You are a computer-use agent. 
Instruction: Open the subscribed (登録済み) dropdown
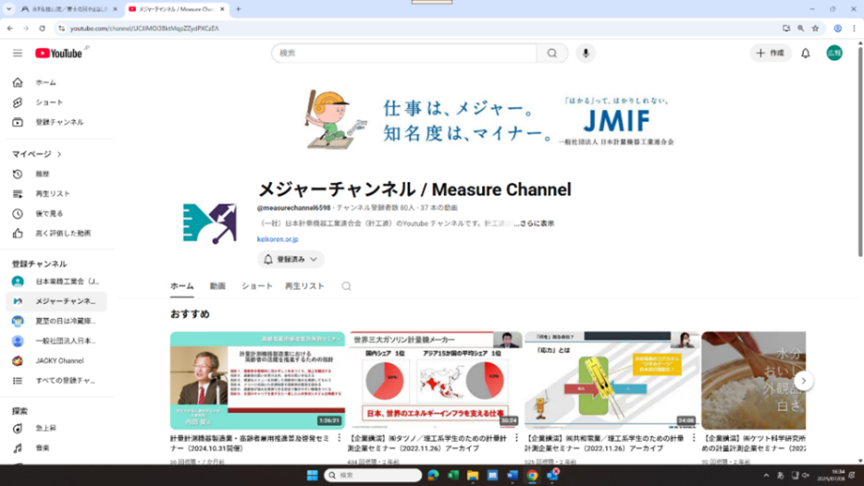point(290,259)
